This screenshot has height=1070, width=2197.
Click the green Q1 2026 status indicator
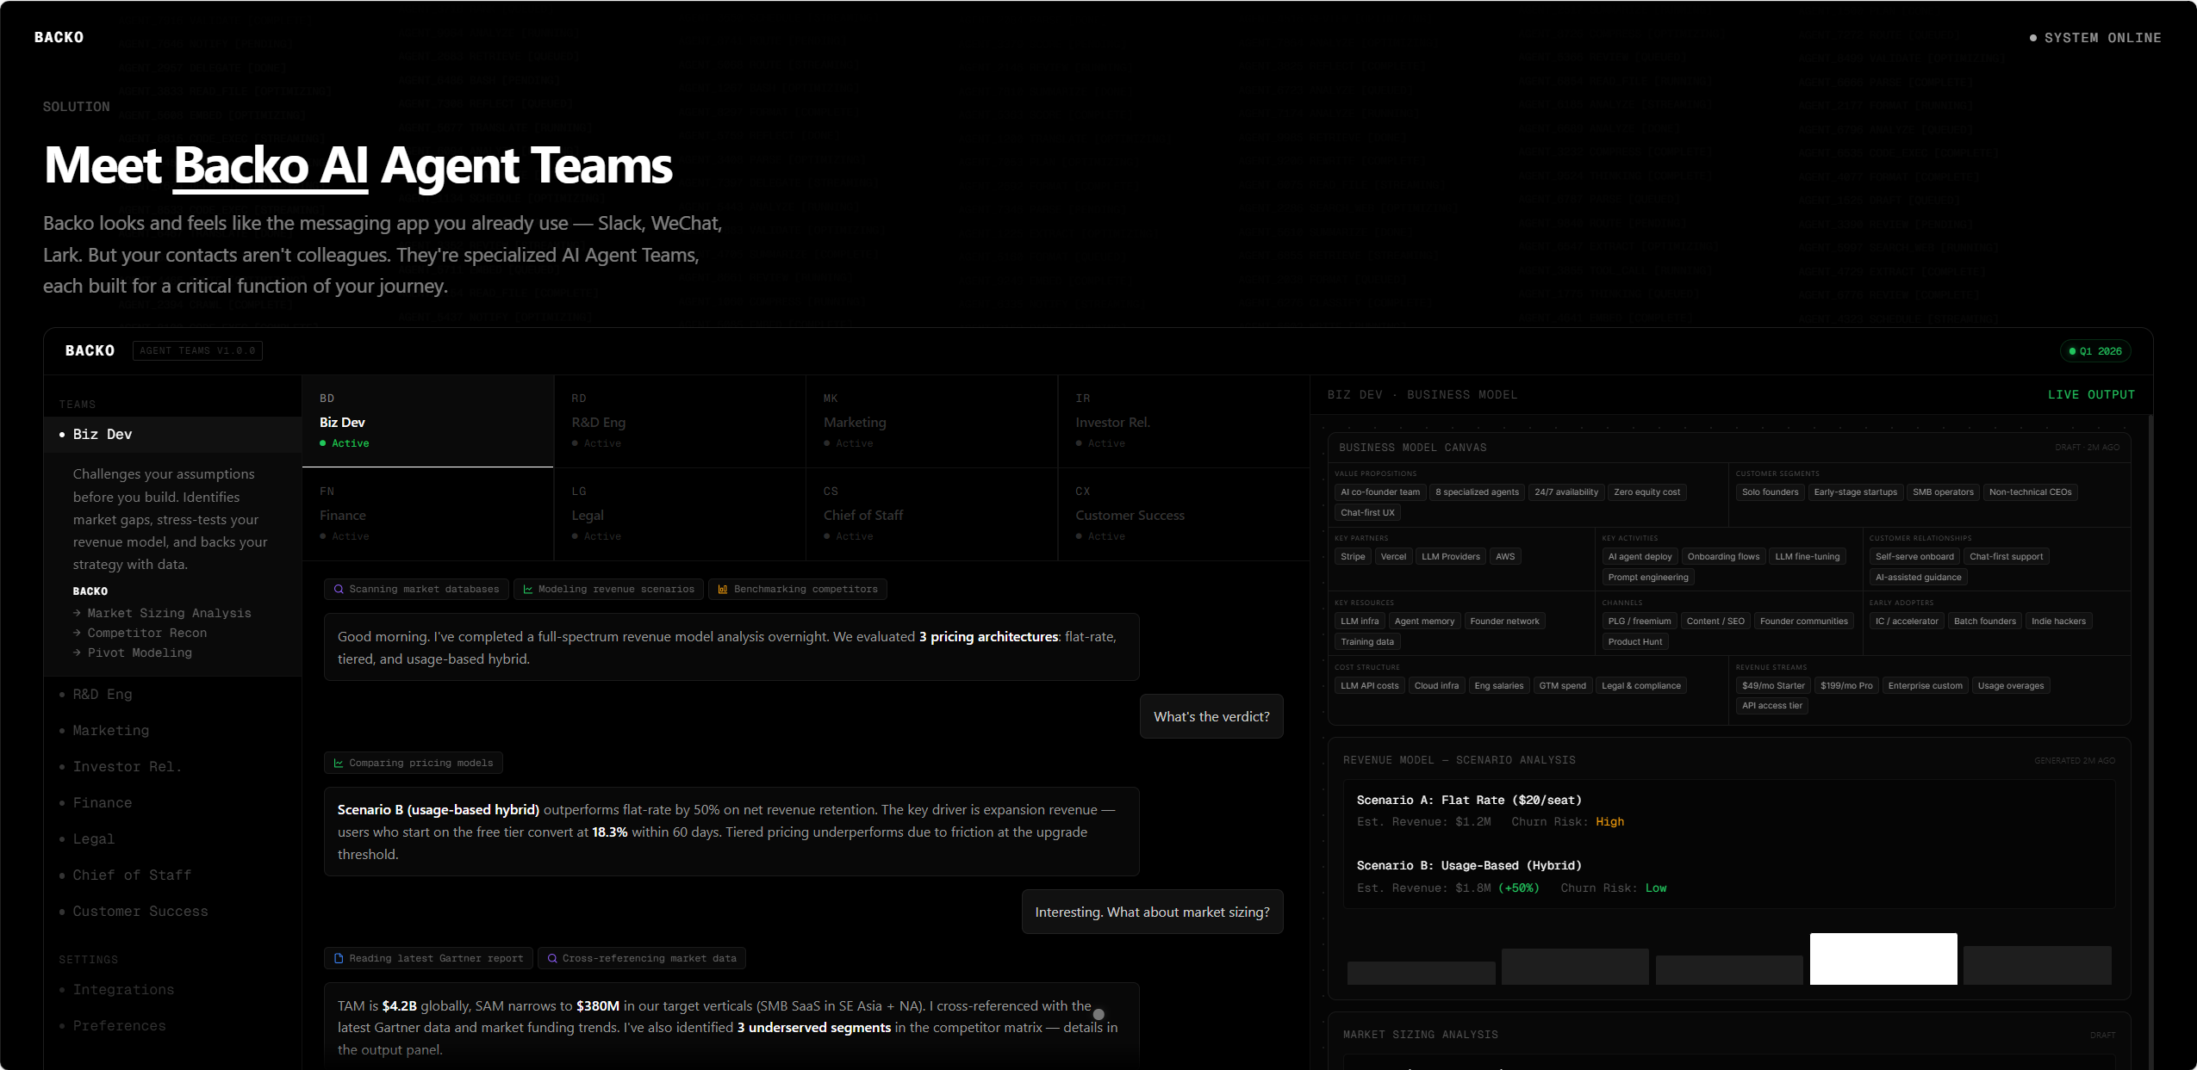point(2095,351)
